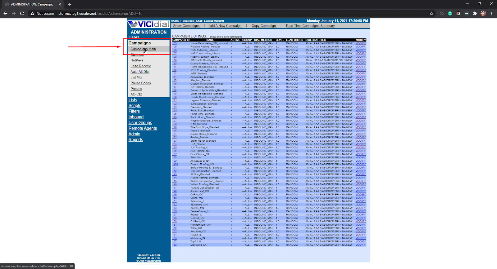
Task: Click show only active campaigns link
Action: click(x=226, y=37)
